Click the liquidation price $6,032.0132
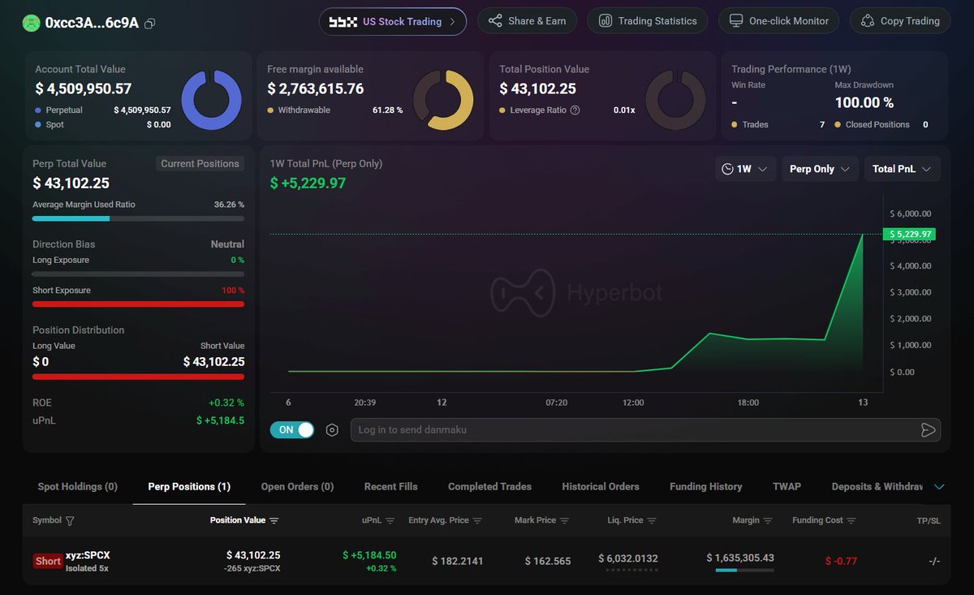Image resolution: width=974 pixels, height=595 pixels. pyautogui.click(x=628, y=558)
